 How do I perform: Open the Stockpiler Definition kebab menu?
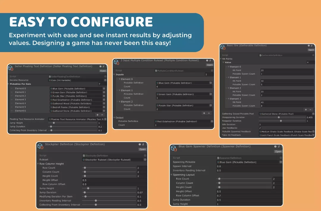click(146, 144)
